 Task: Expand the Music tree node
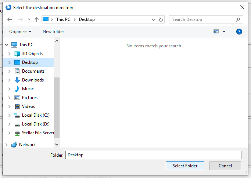9,89
